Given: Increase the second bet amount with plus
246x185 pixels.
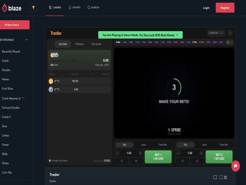Looking at the screenshot, I should click(201, 153).
